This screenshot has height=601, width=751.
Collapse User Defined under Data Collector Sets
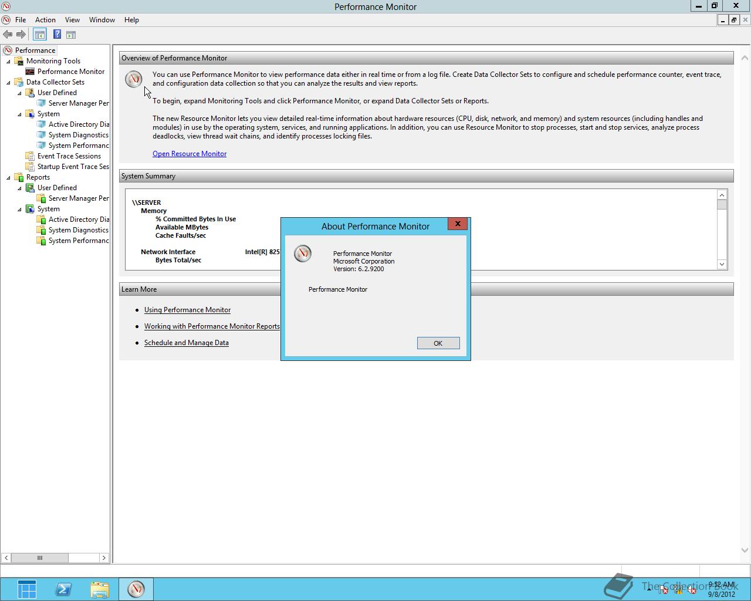pos(19,93)
